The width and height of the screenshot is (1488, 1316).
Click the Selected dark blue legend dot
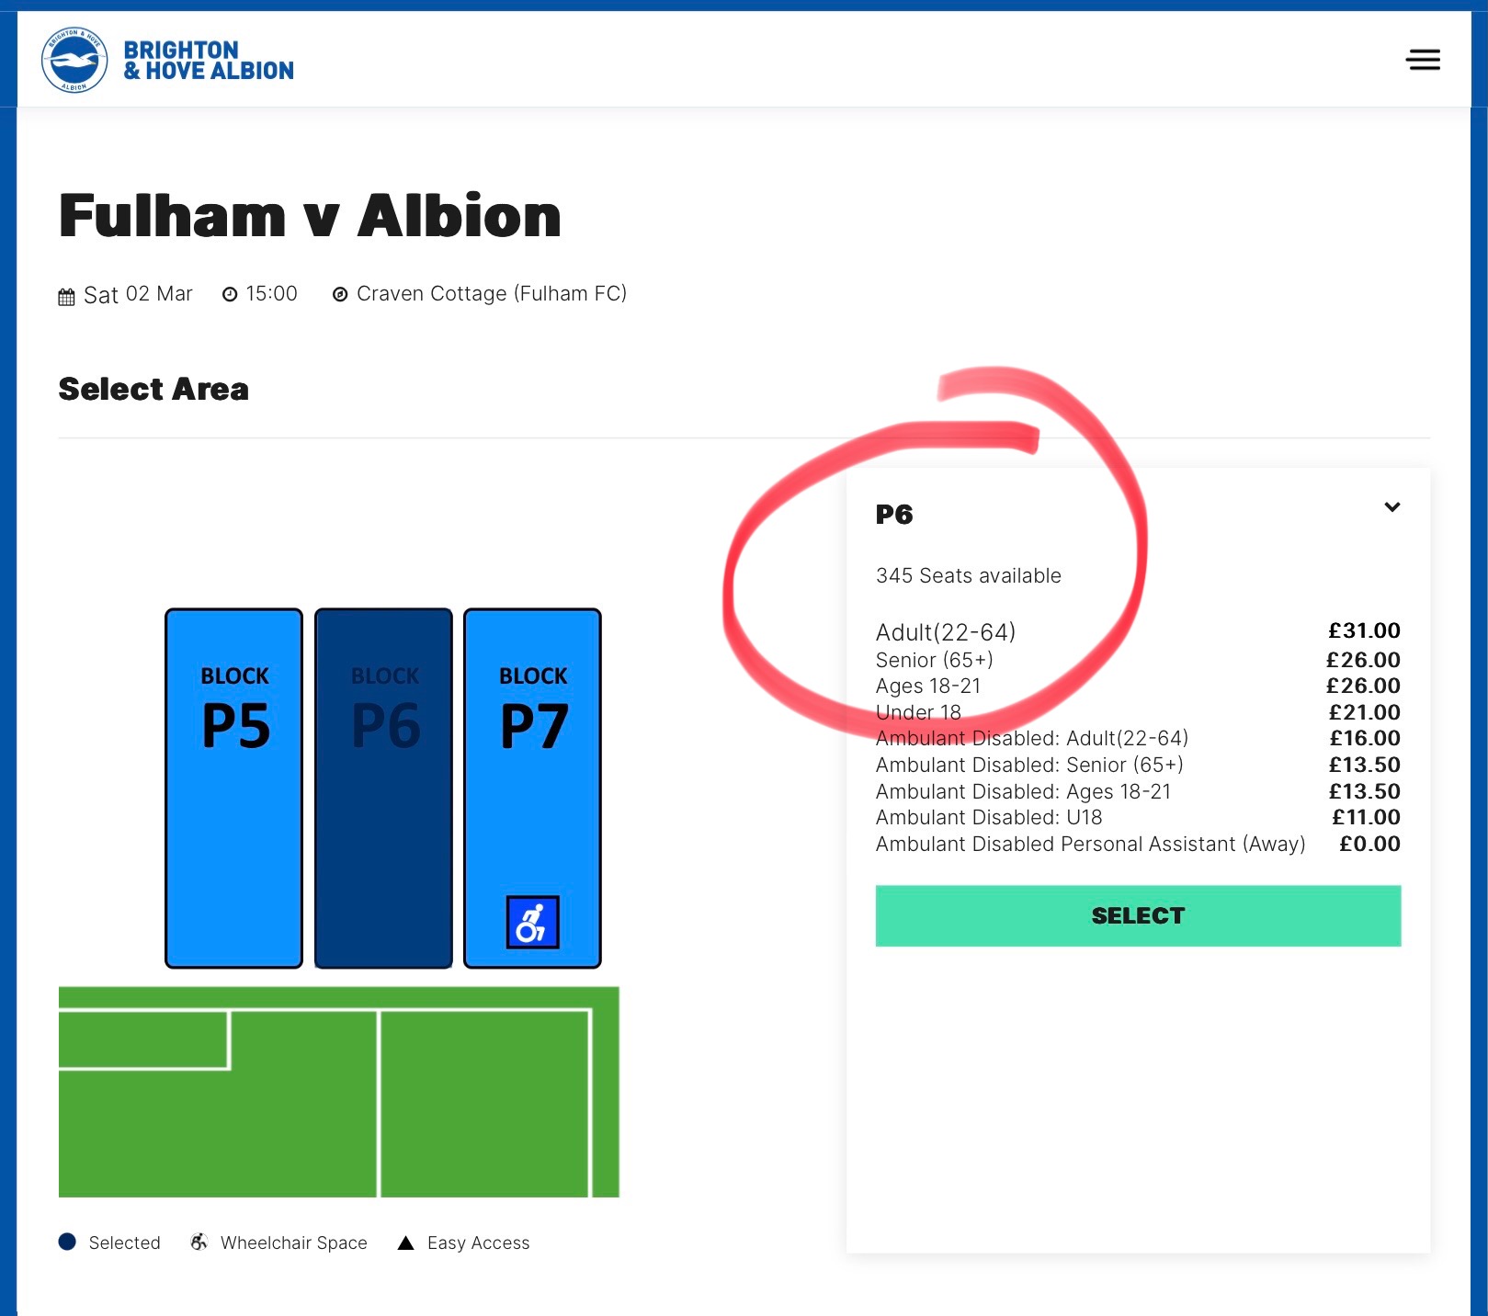[x=67, y=1242]
